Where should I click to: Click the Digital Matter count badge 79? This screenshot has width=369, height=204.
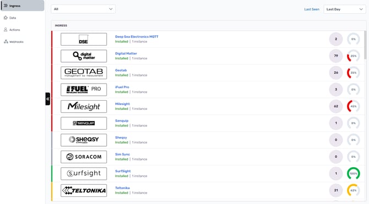click(x=336, y=56)
